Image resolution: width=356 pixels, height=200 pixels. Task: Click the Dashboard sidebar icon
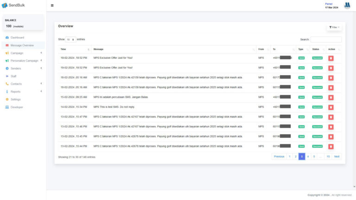7,37
